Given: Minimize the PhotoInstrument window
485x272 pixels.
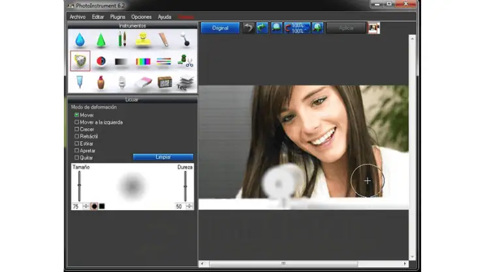Looking at the screenshot, I should pyautogui.click(x=377, y=4).
